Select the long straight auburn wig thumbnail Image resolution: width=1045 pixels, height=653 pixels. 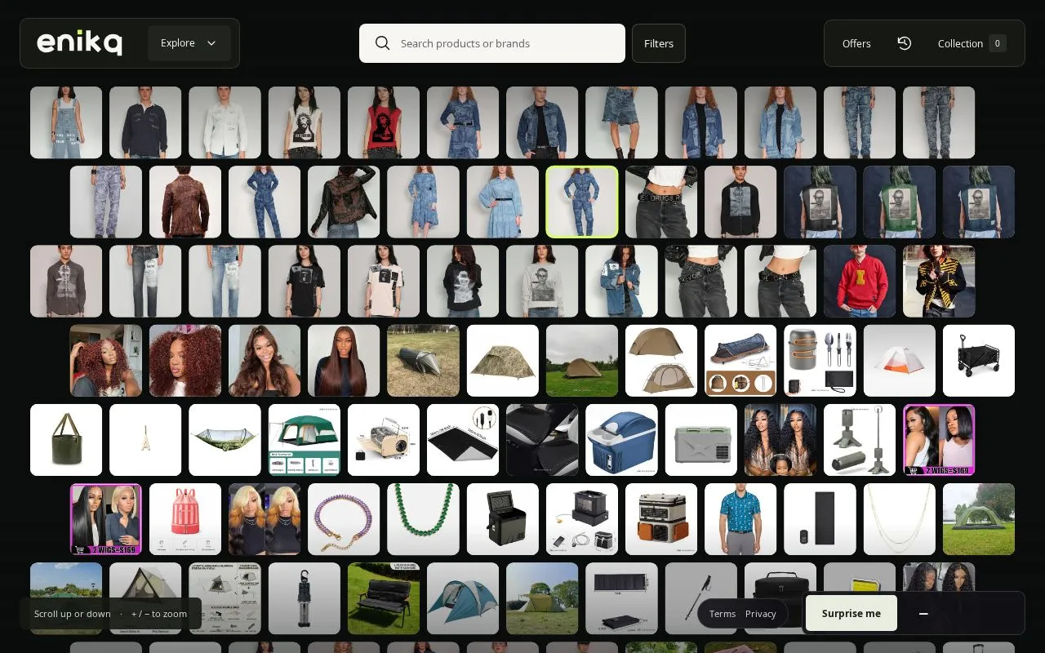pos(344,360)
